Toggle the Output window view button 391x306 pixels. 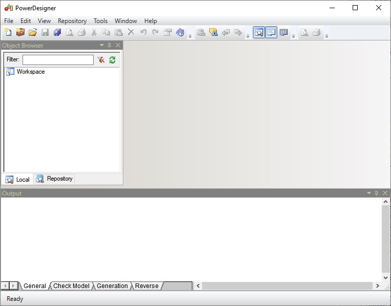coord(271,32)
